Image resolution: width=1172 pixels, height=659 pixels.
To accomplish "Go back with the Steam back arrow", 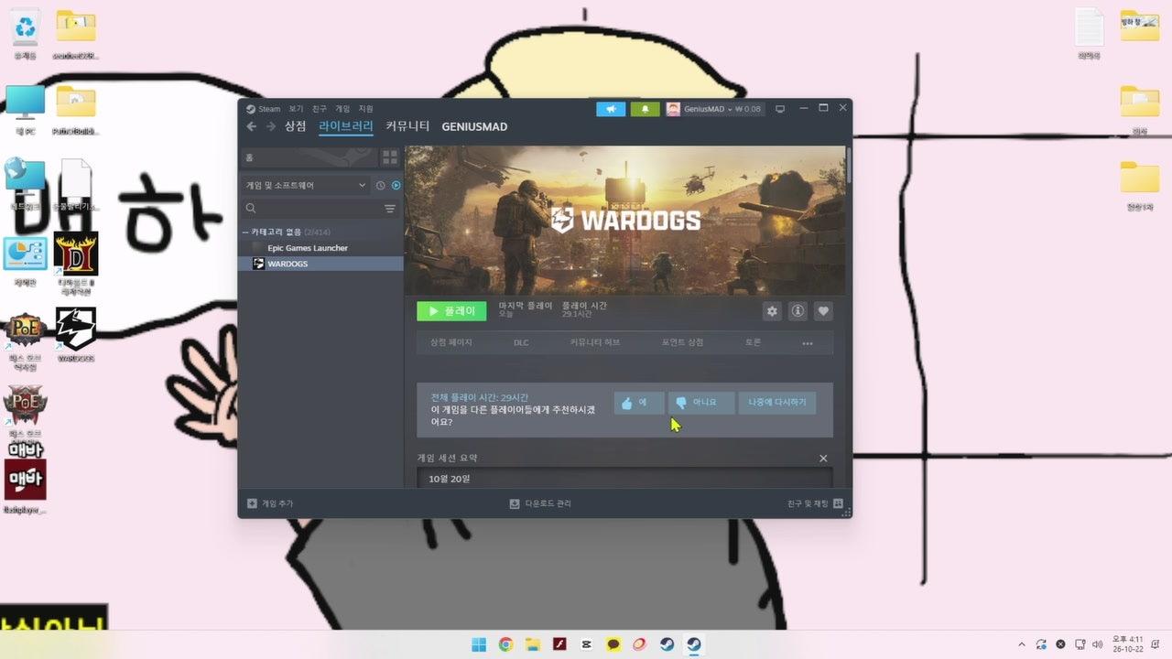I will [x=252, y=126].
